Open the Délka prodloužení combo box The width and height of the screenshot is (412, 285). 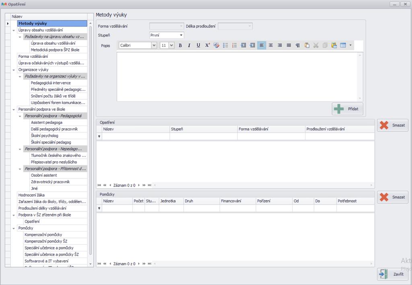point(235,26)
